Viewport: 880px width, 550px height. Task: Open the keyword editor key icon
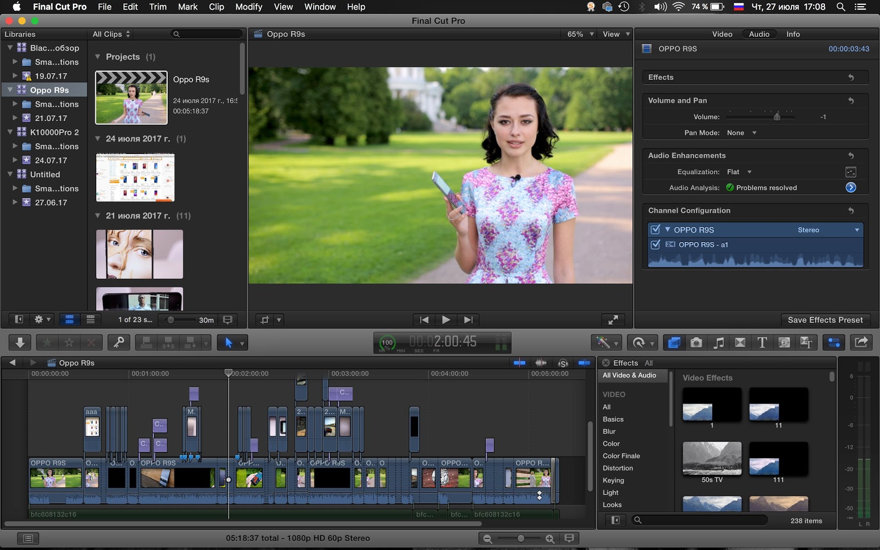coord(119,343)
